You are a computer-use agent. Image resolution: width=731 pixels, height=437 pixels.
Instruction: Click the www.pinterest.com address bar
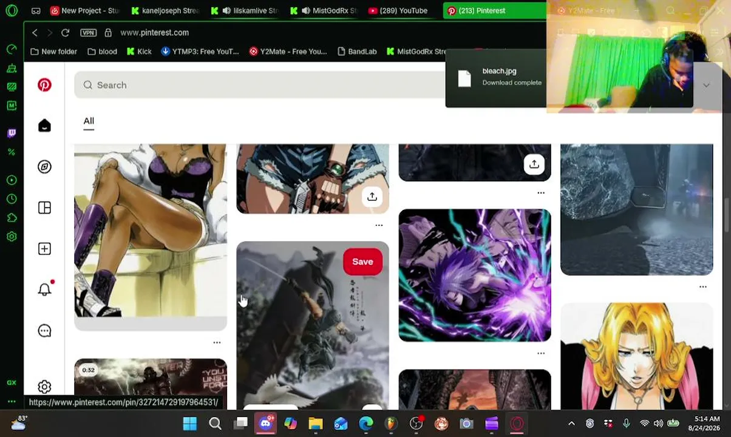tap(154, 33)
